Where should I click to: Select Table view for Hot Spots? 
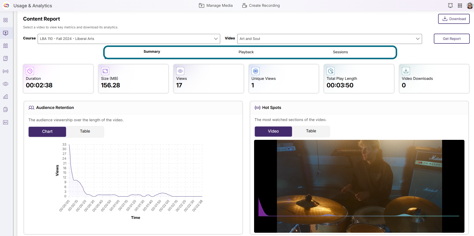[311, 131]
